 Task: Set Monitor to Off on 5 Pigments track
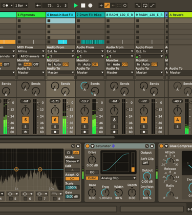coord(36,64)
